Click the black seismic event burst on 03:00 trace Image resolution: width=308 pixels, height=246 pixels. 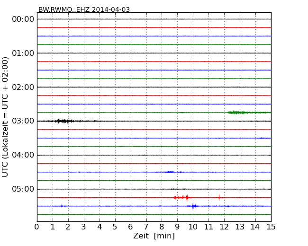[64, 121]
